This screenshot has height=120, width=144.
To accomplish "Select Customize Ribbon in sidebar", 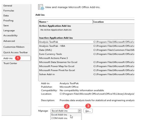I will tap(14, 47).
